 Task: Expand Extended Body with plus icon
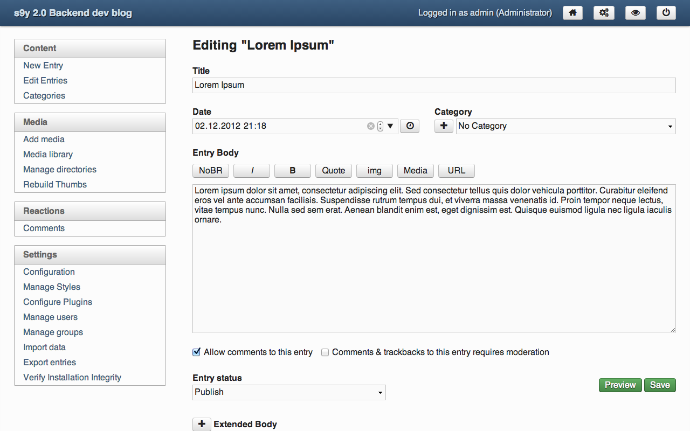(202, 424)
